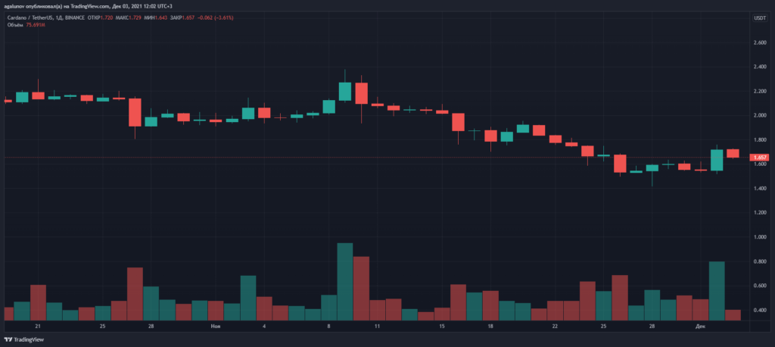Click the last red candle on the chart

pyautogui.click(x=733, y=153)
